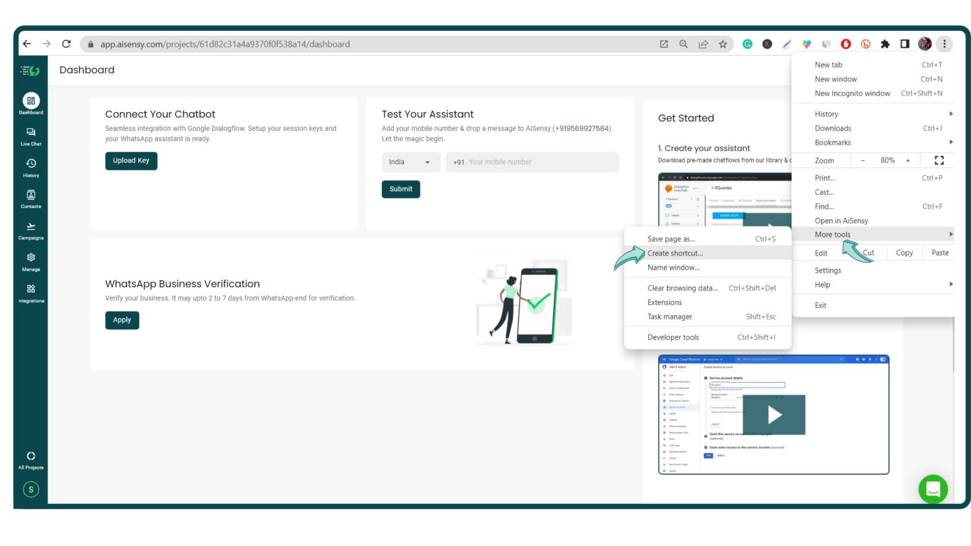971x546 pixels.
Task: Open the Extensions puzzle icon
Action: [885, 44]
